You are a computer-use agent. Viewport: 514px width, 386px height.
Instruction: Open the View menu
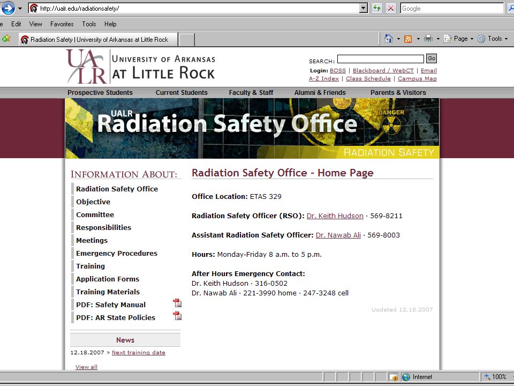(35, 24)
